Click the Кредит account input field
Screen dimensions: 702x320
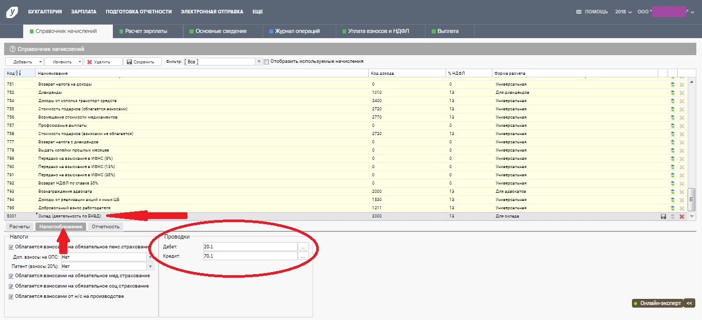tap(250, 256)
